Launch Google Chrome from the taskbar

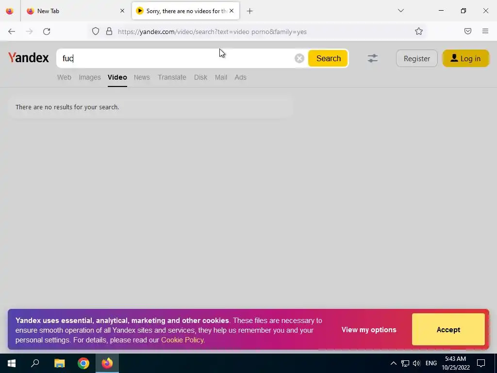[x=83, y=363]
